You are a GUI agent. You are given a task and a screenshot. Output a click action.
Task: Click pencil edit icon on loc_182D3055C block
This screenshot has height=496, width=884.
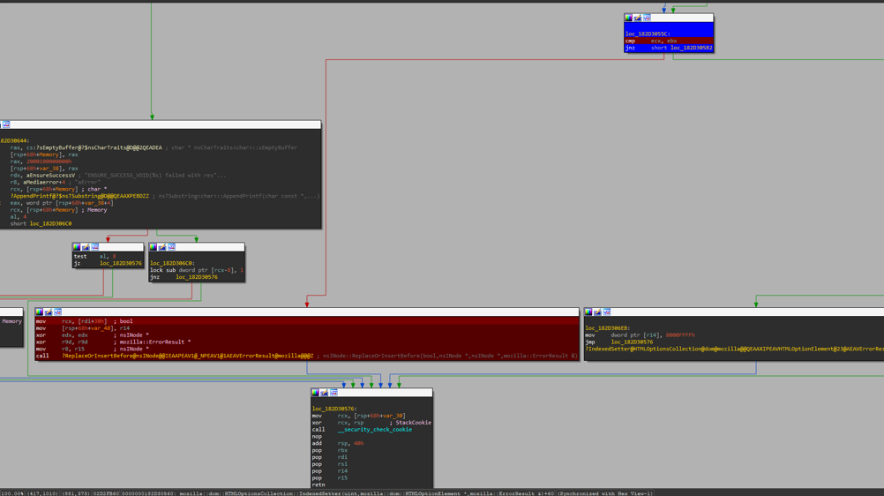point(637,18)
